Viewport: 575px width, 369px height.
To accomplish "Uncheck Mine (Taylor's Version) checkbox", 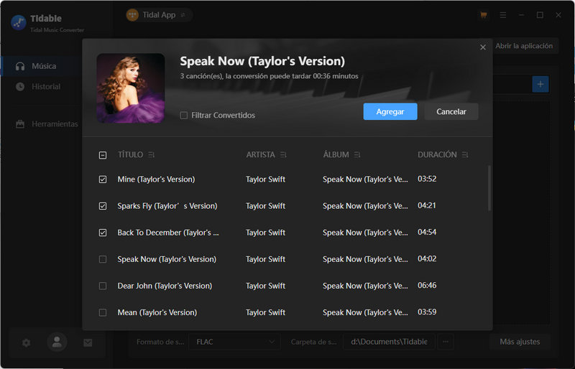I will click(103, 179).
